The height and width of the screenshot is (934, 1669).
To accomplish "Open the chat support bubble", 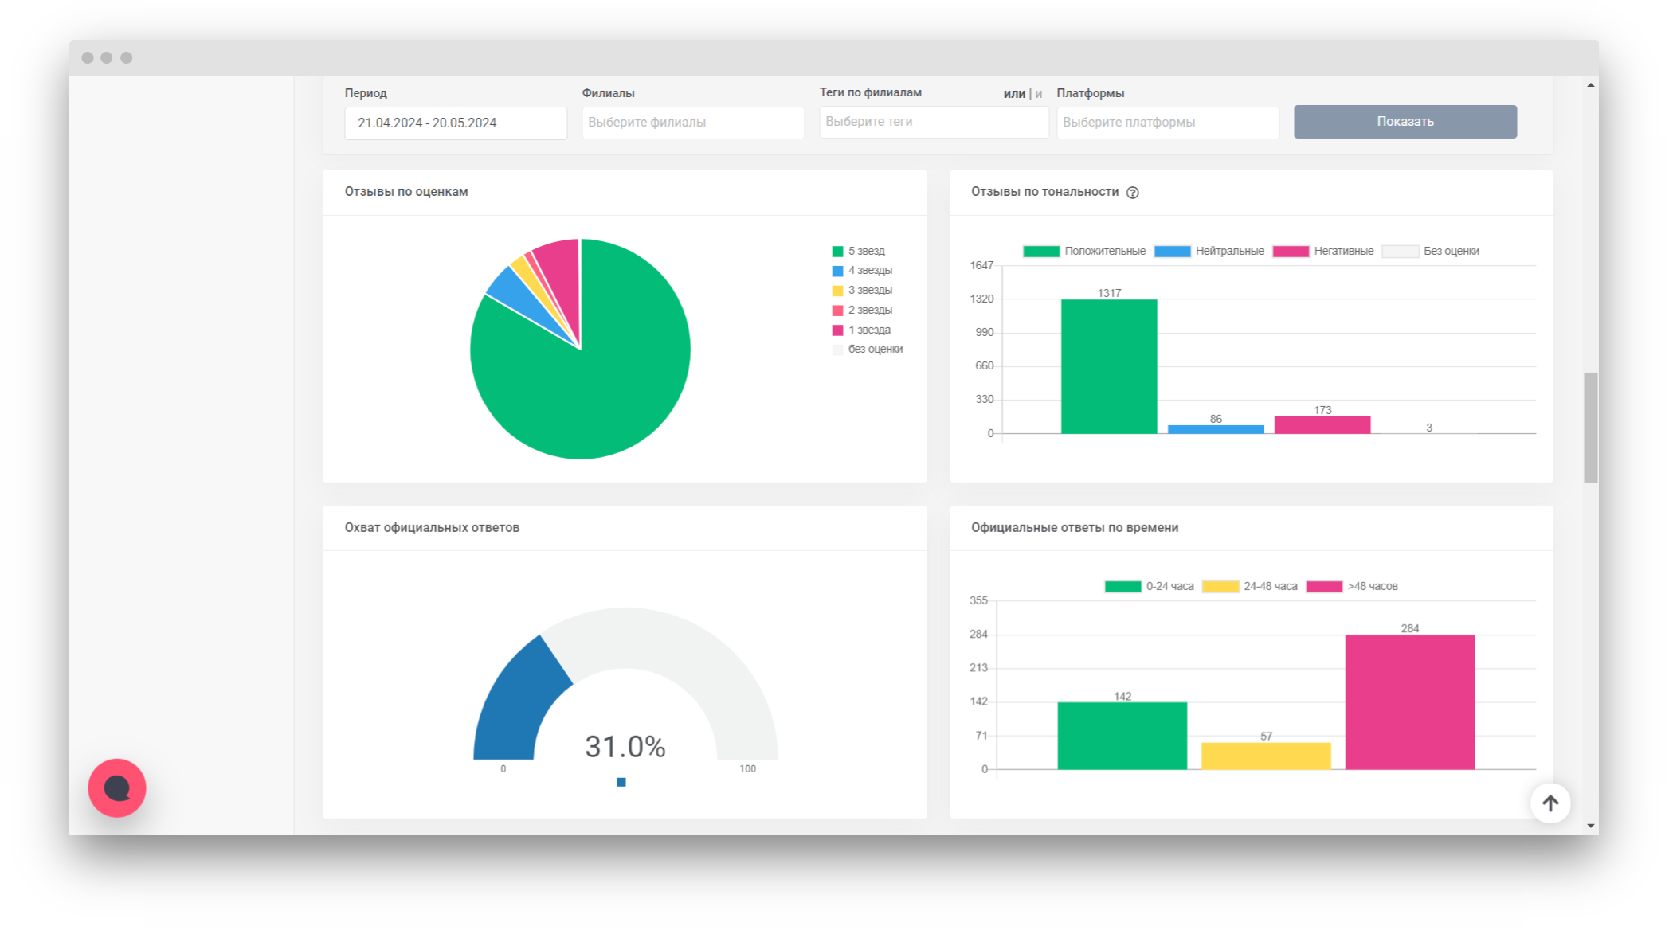I will tap(117, 788).
